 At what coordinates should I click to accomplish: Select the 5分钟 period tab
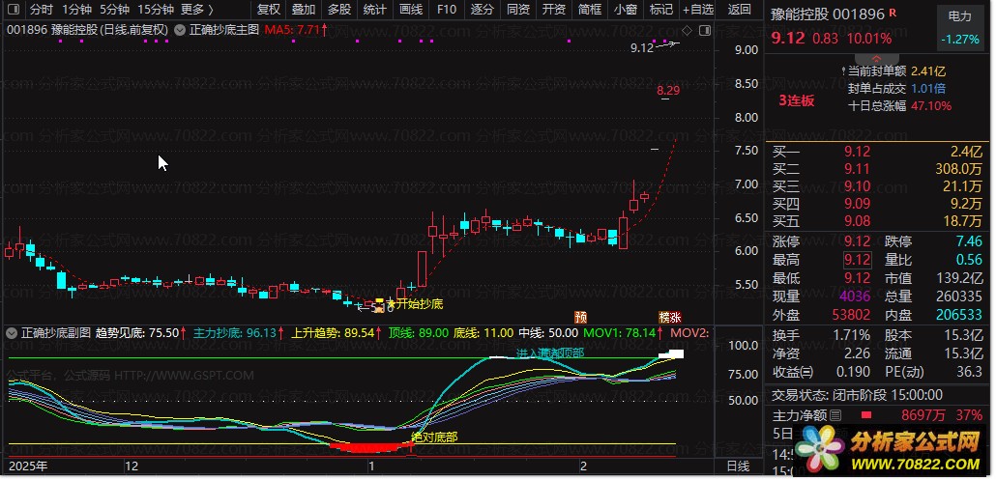[x=115, y=10]
